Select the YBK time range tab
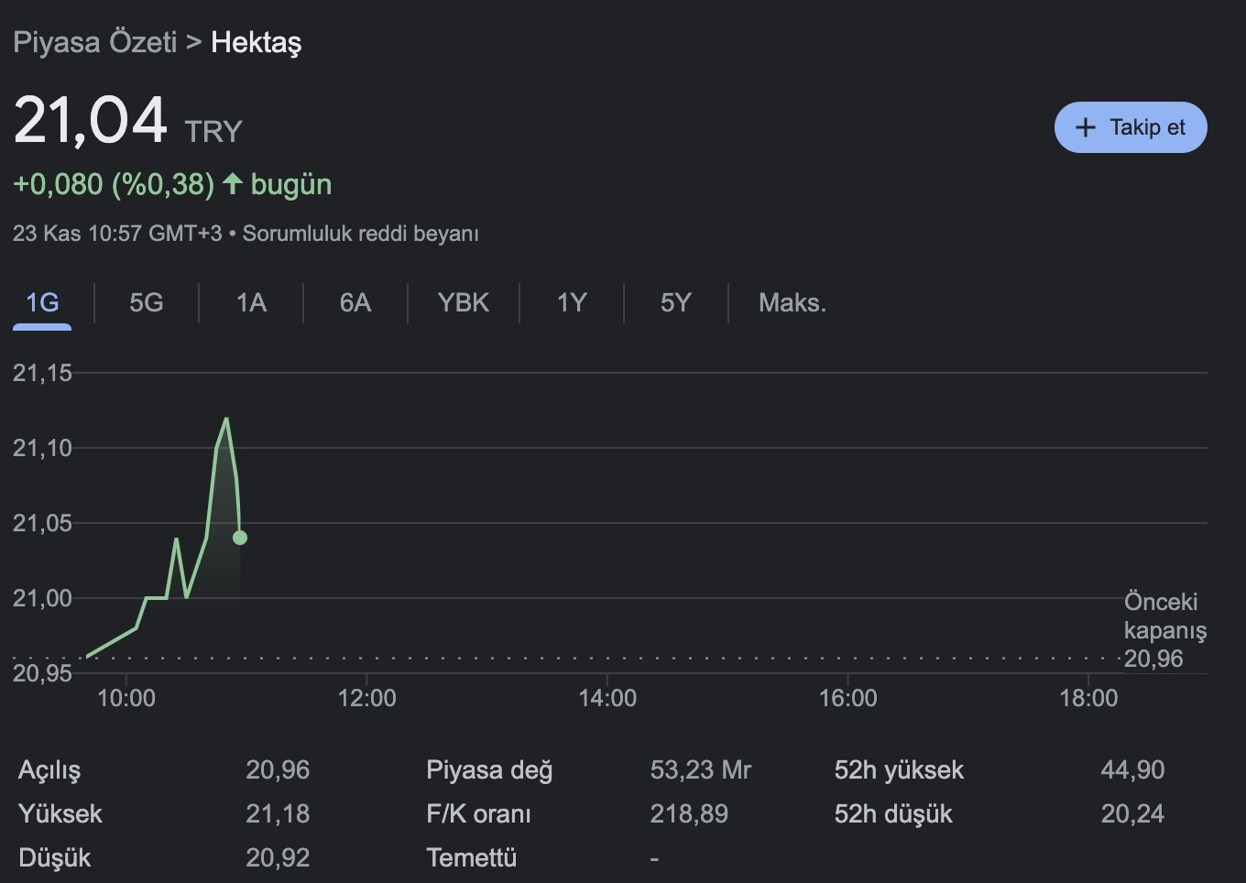 click(x=464, y=302)
